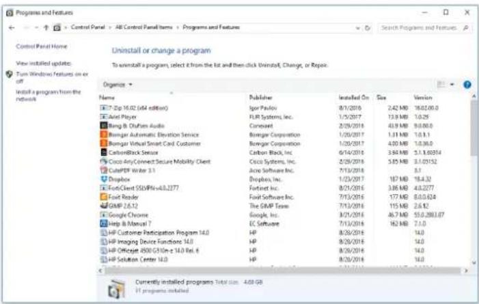Click the horizontal scrollbar left arrow
The width and height of the screenshot is (479, 304).
pos(100,271)
